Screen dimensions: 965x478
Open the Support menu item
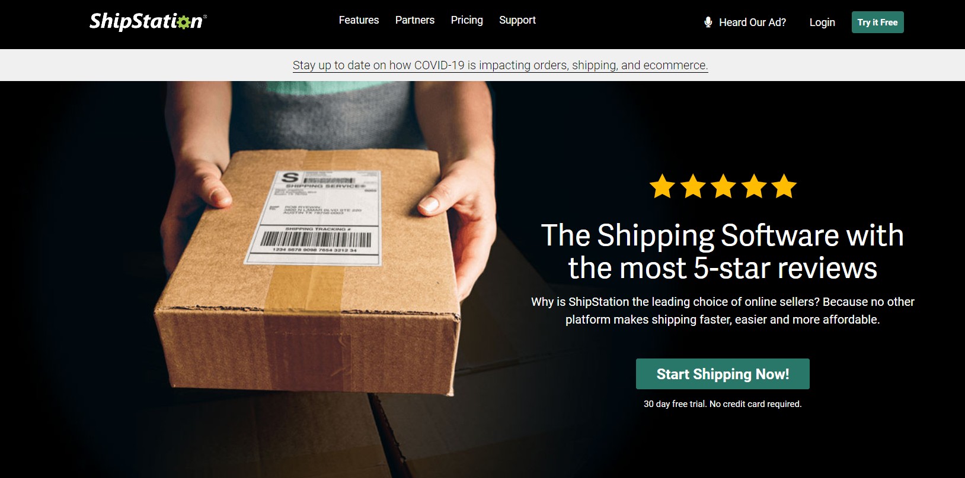[517, 20]
